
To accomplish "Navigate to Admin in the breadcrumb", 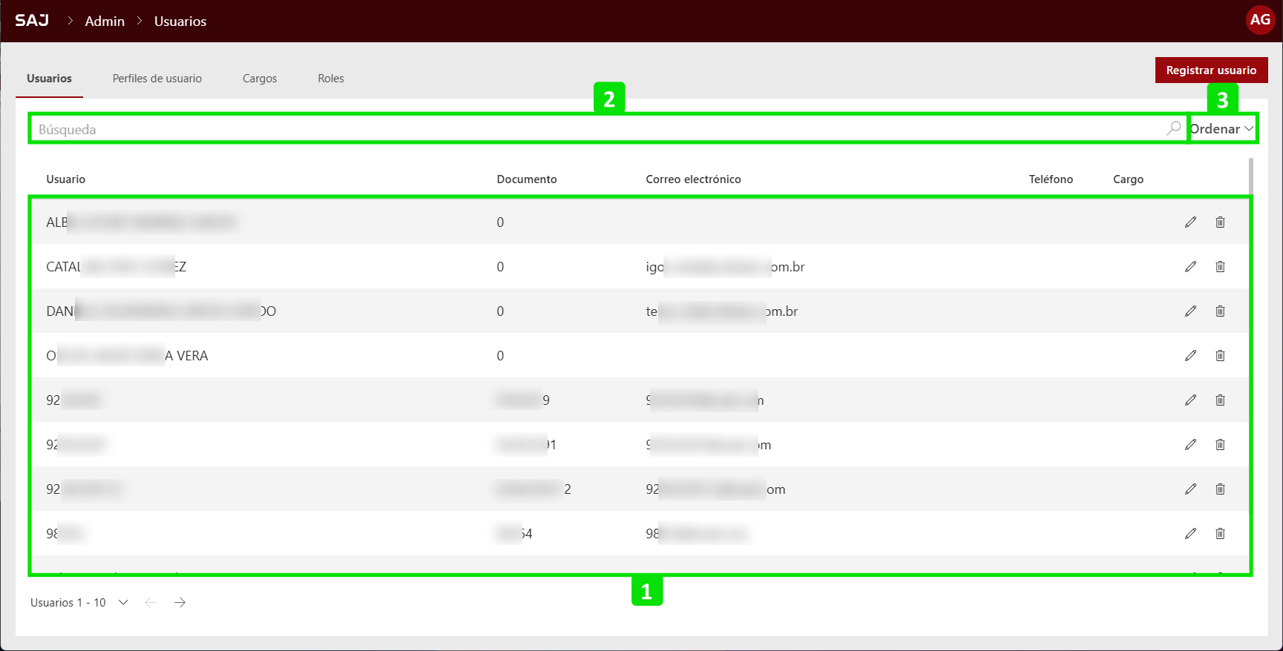I will coord(105,22).
